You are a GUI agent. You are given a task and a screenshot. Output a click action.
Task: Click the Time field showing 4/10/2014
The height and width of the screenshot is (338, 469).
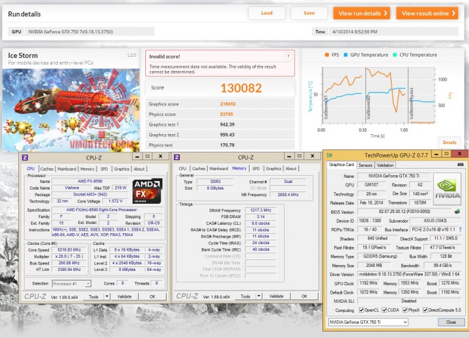[x=393, y=31]
